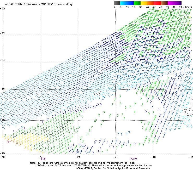Click the purple 10:10 swath time label
This screenshot has width=193, height=170.
coord(134,159)
